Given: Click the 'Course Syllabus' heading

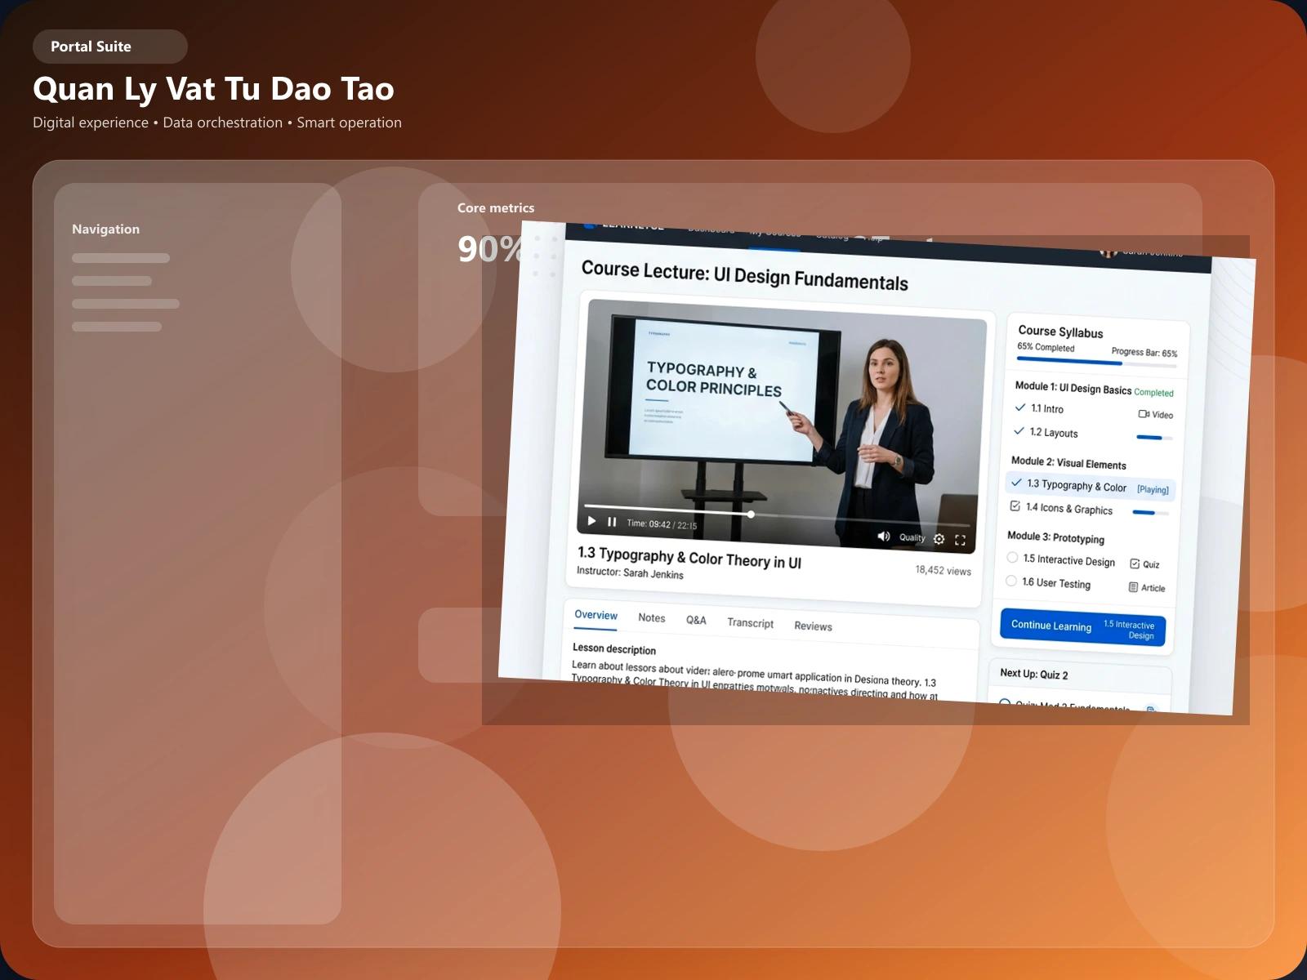Looking at the screenshot, I should (x=1060, y=332).
